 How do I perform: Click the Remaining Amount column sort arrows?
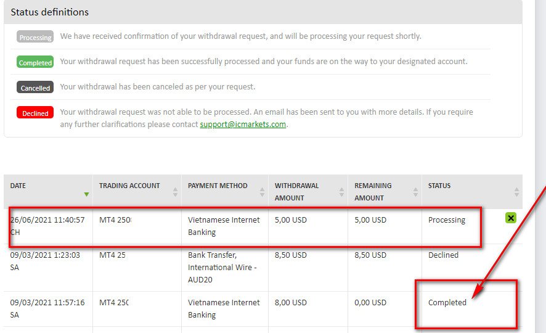[x=415, y=192]
